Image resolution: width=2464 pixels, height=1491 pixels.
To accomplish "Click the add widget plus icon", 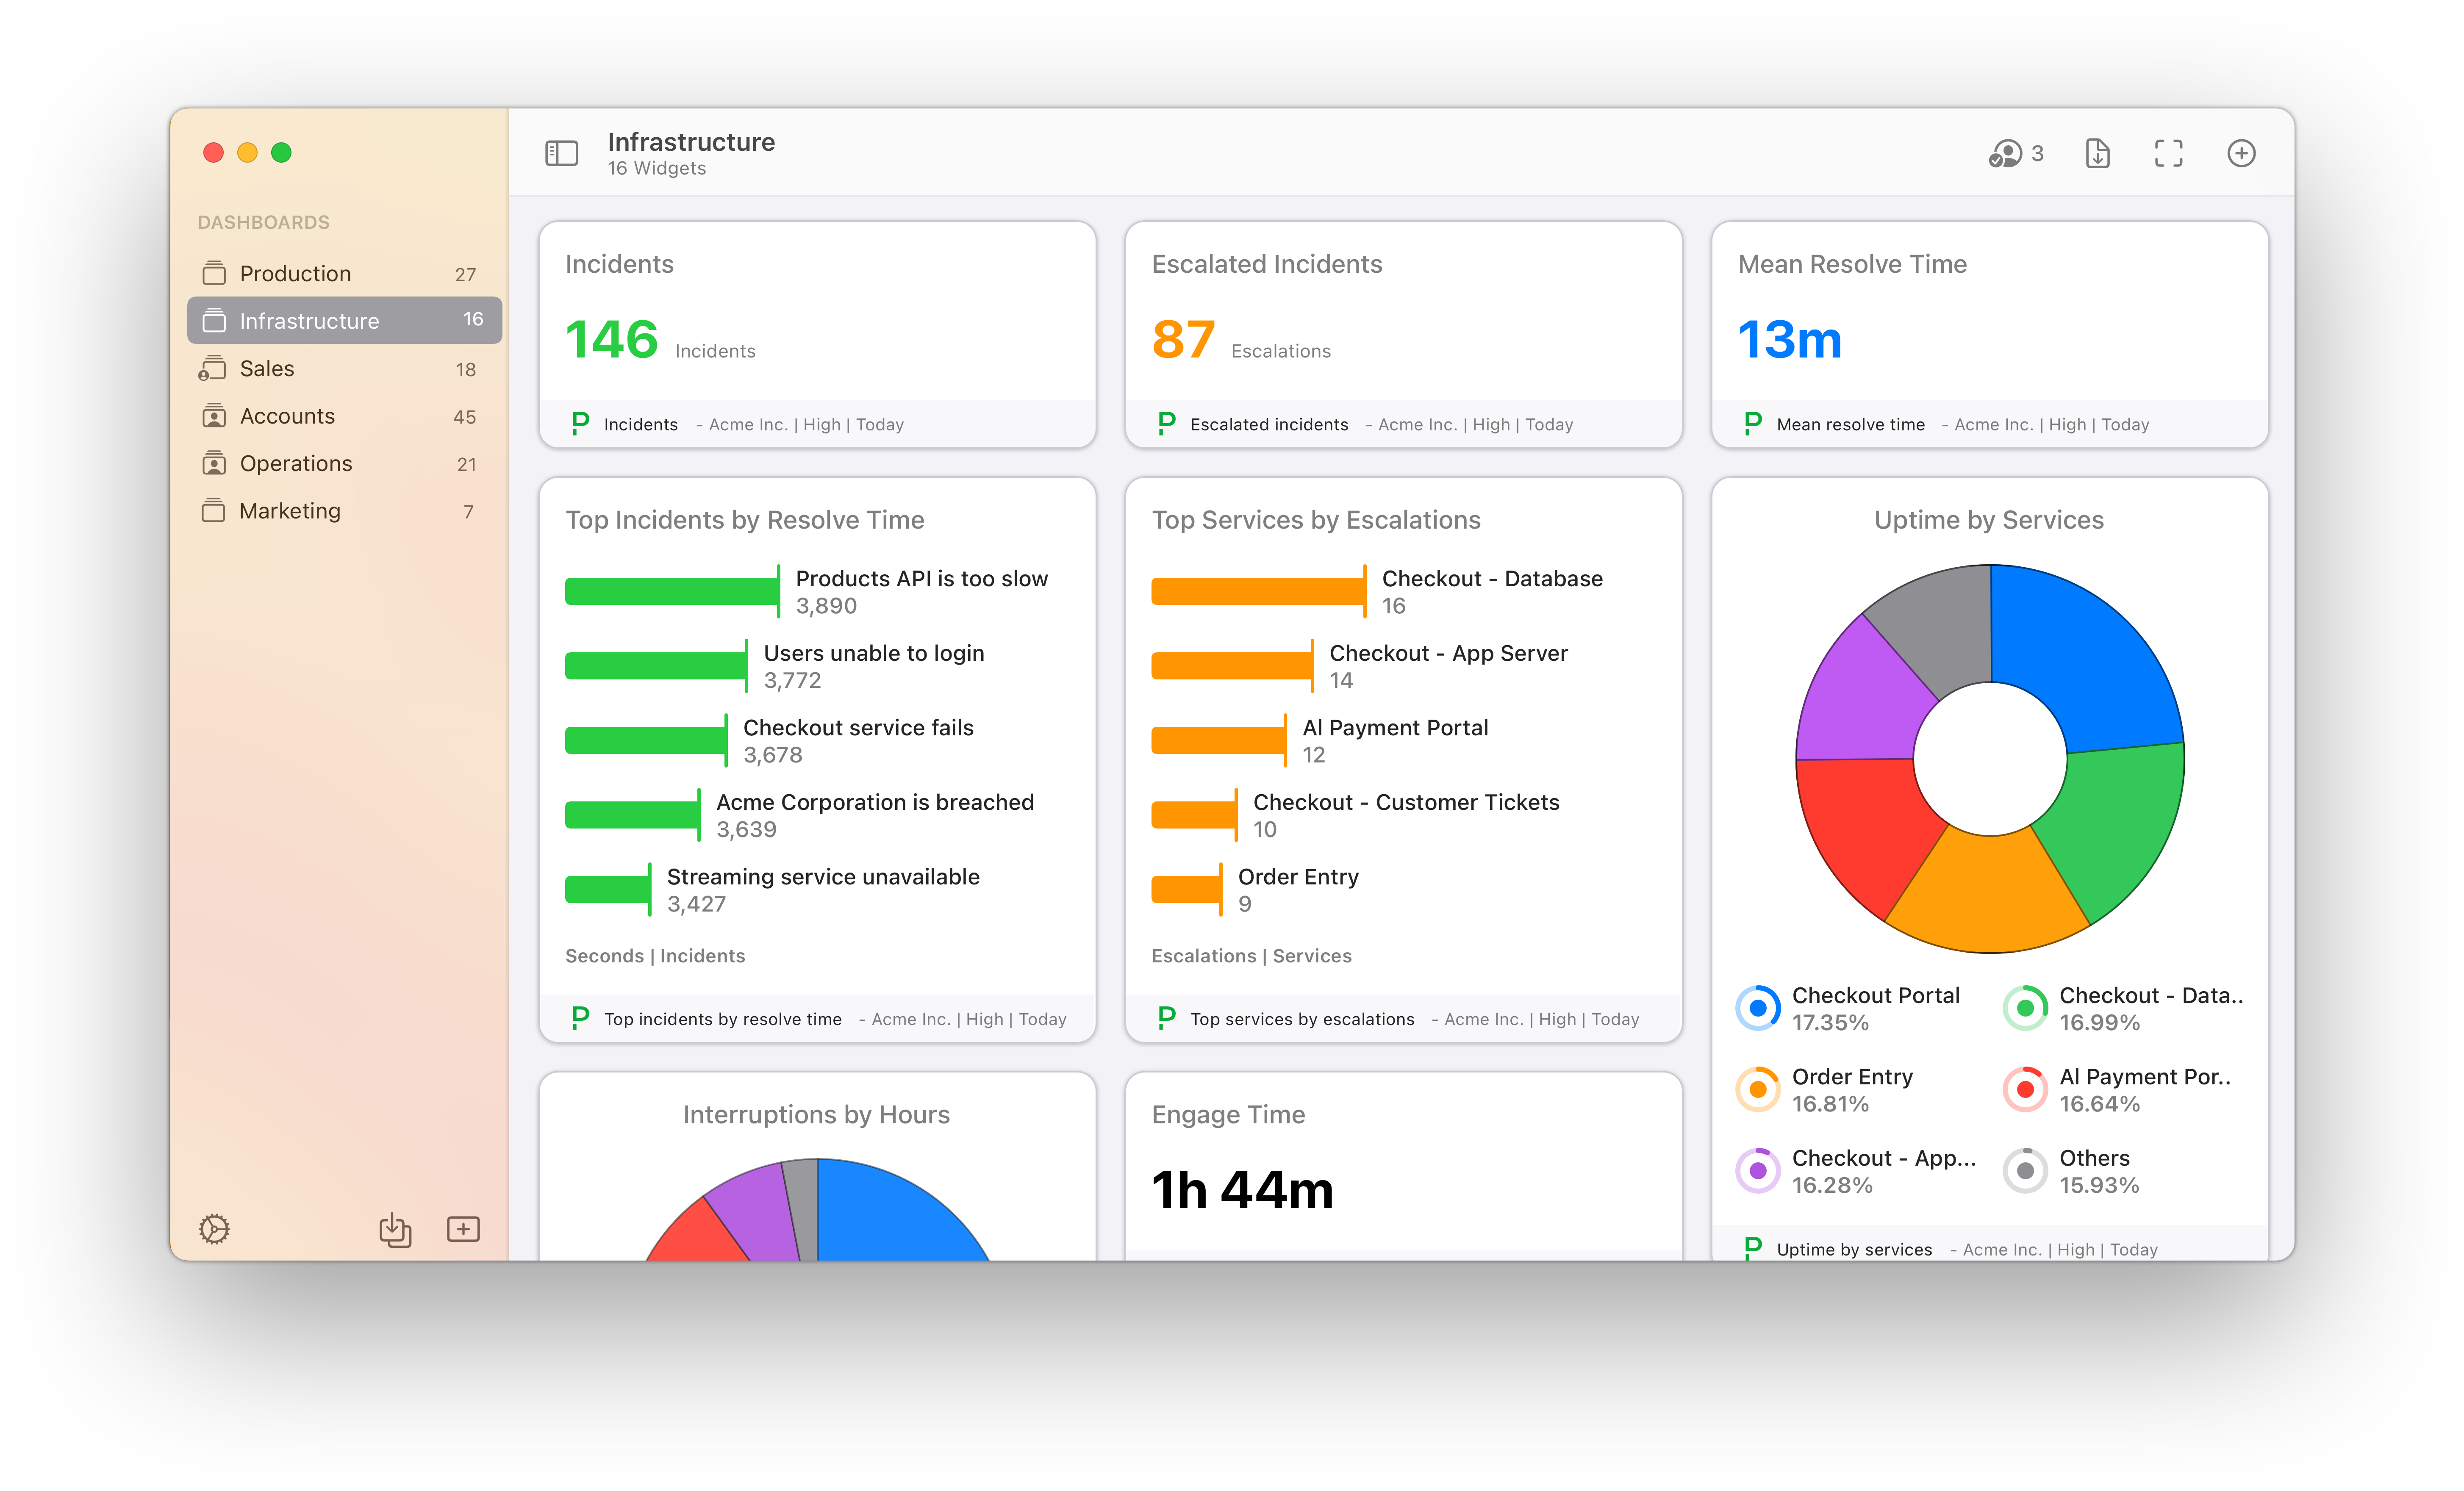I will (2241, 153).
